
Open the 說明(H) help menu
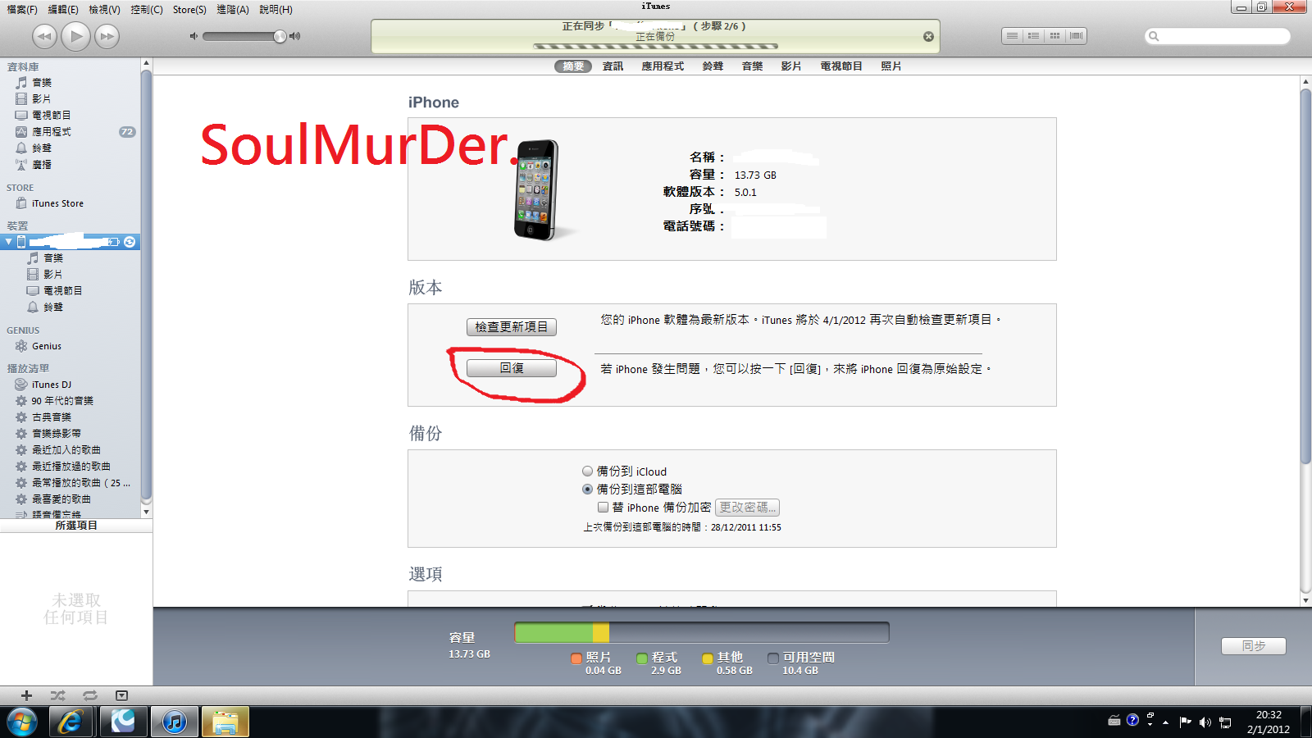[x=276, y=10]
